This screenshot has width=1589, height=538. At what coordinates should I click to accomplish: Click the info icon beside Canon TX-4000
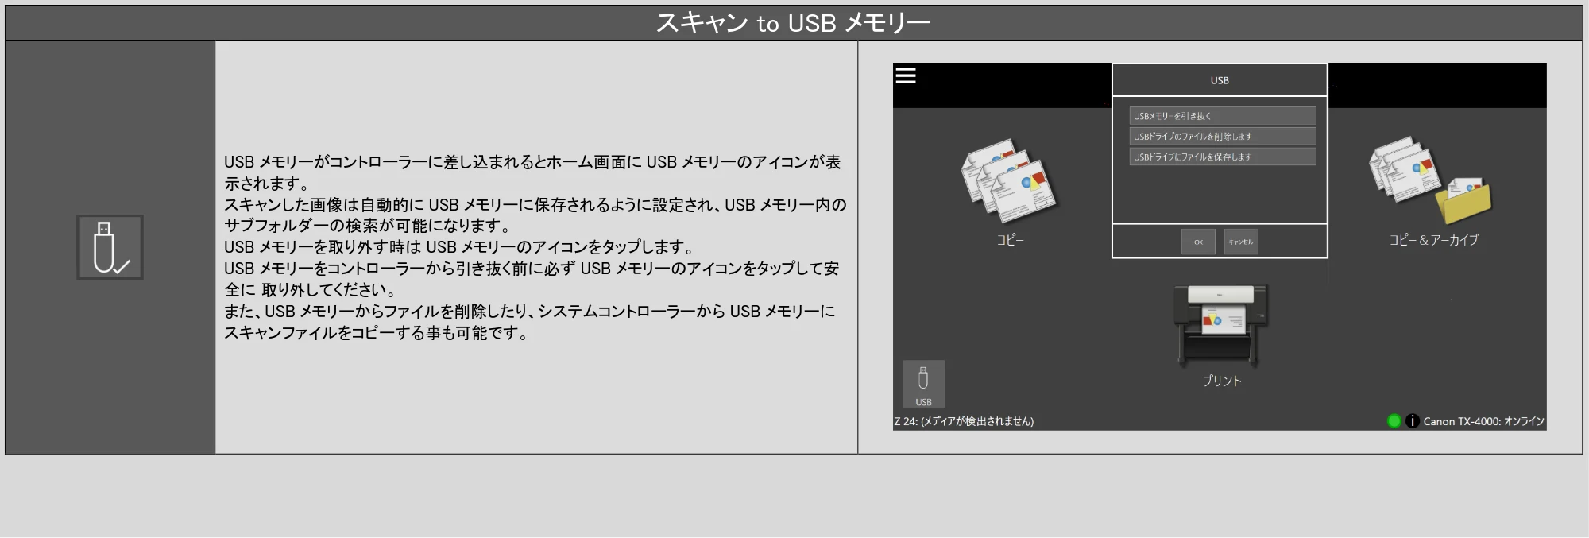point(1412,421)
